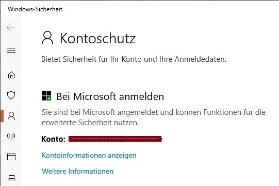The height and width of the screenshot is (186, 279).
Task: Select the account protection person icon in sidebar
Action: 11,116
